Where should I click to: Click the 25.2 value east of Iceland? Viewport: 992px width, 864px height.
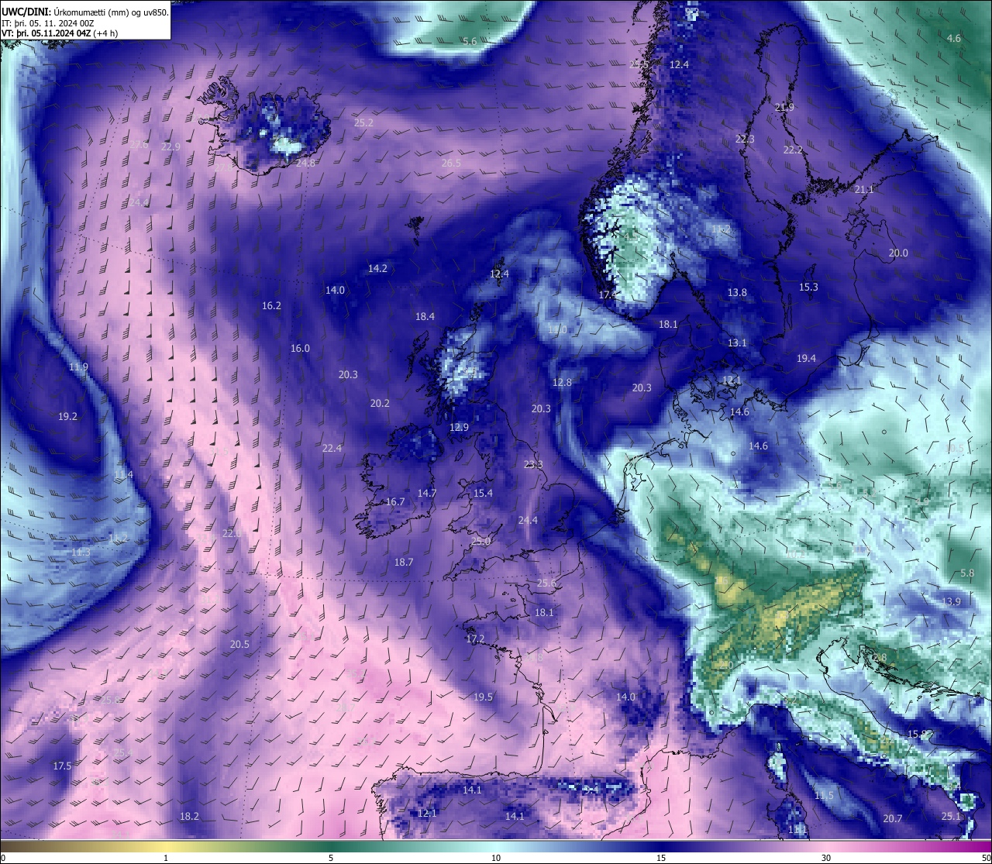pos(363,122)
